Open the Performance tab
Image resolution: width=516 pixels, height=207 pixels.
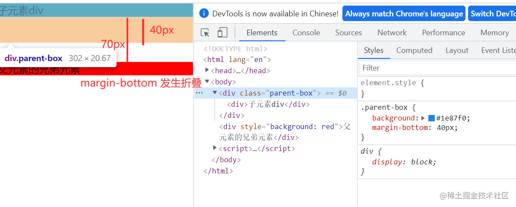(443, 33)
